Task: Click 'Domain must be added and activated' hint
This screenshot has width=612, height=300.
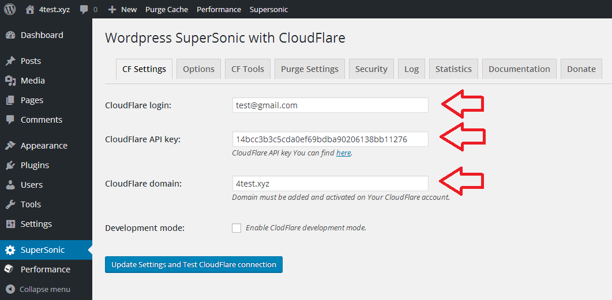Action: tap(341, 197)
